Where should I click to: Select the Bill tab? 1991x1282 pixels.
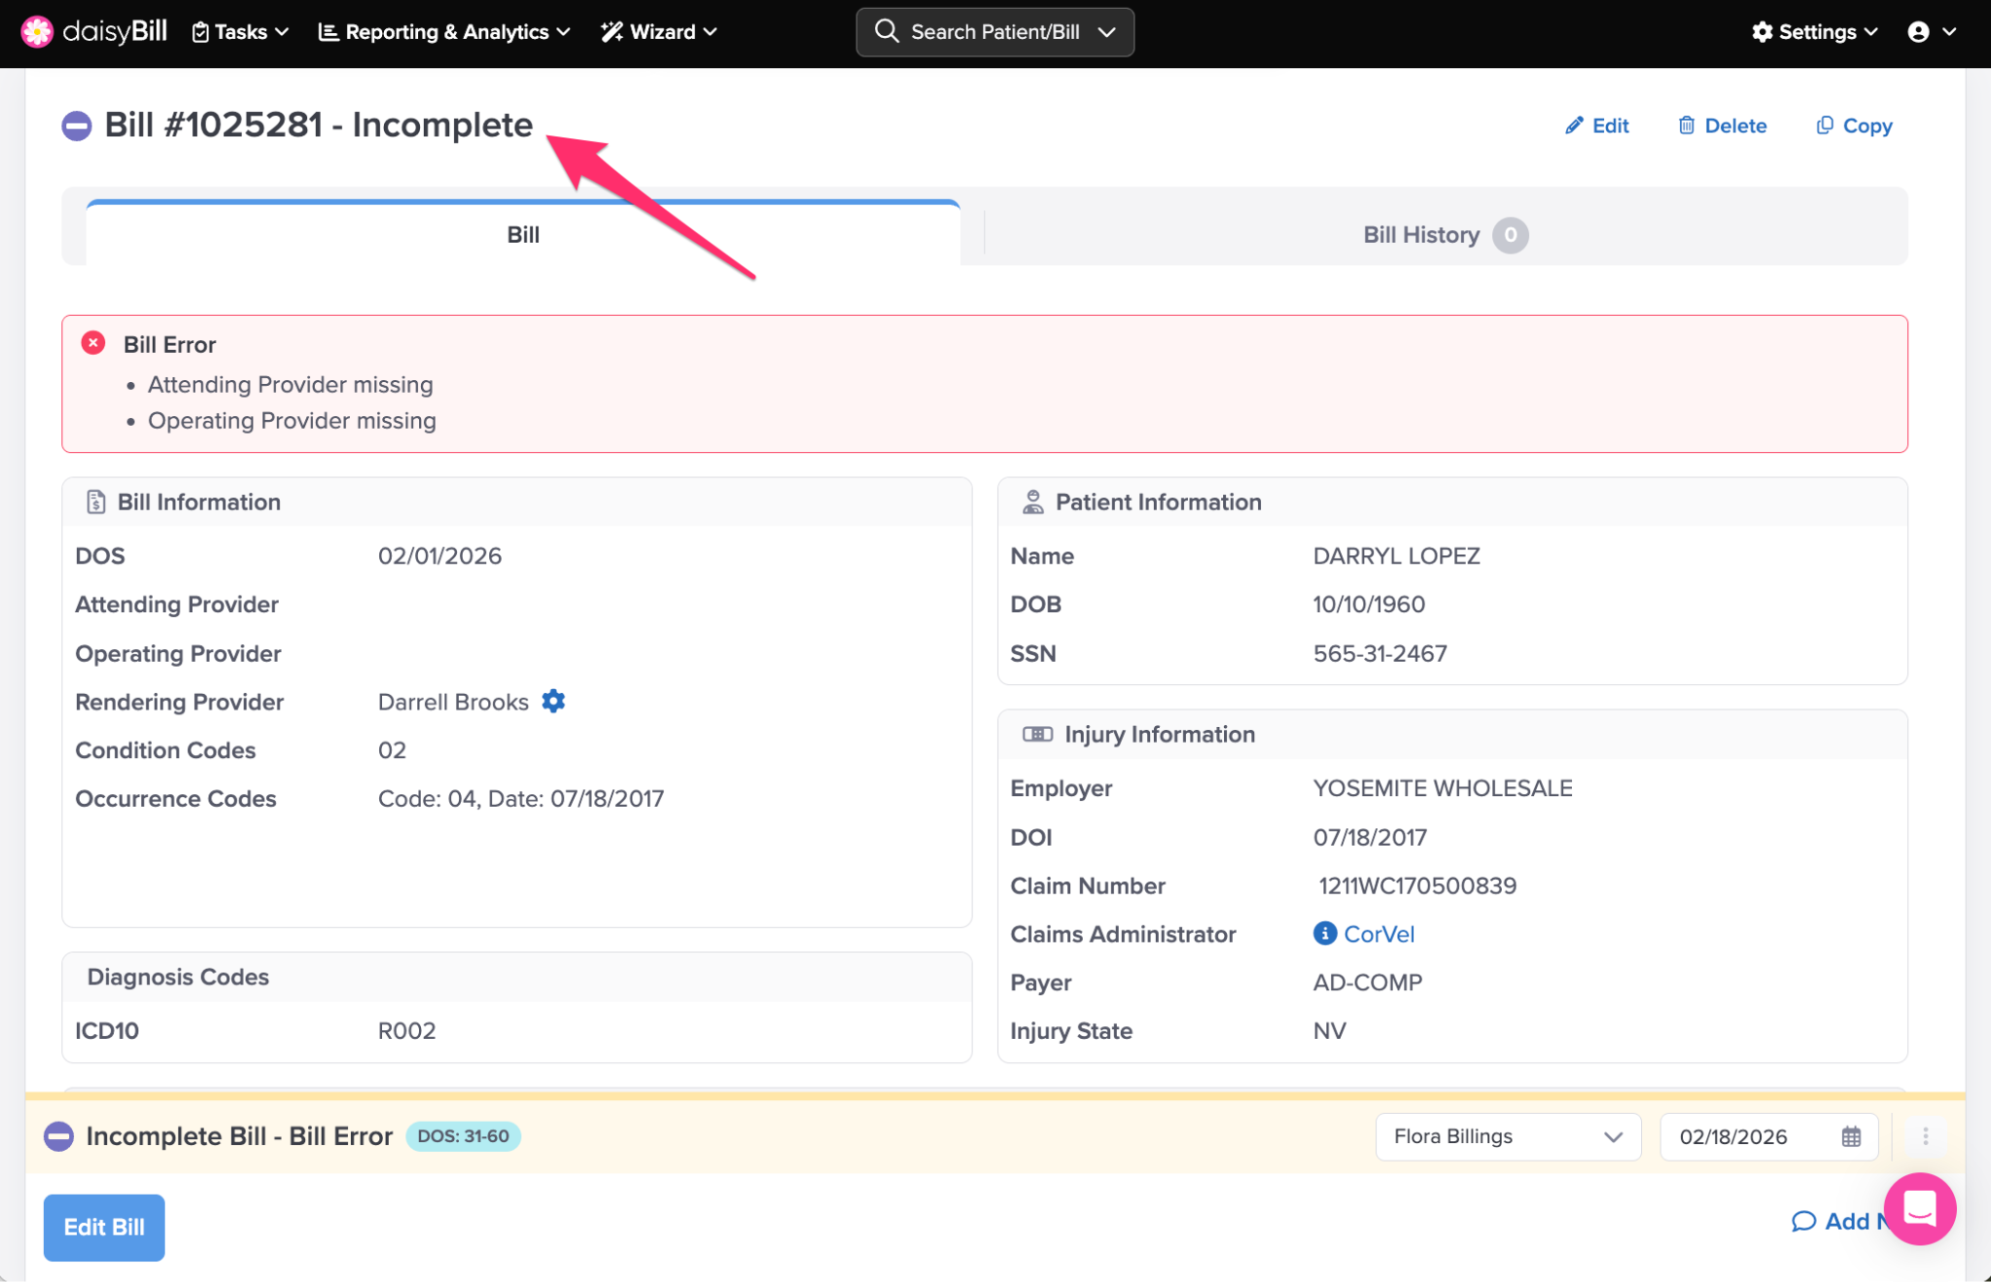point(523,234)
